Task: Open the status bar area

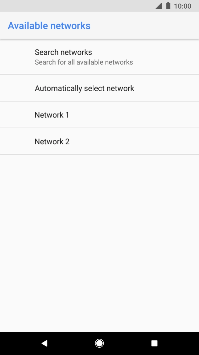Action: point(99,5)
